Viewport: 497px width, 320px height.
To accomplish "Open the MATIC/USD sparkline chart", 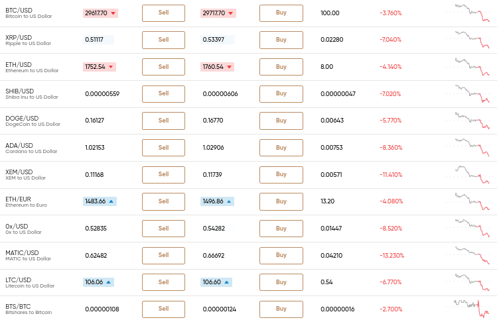I will point(468,255).
